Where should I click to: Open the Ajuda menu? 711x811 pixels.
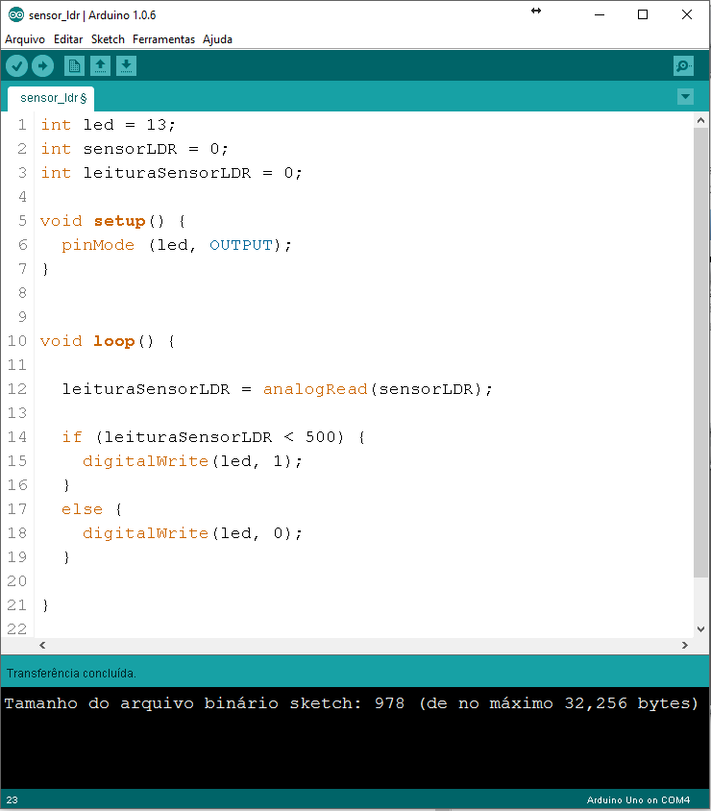tap(217, 39)
